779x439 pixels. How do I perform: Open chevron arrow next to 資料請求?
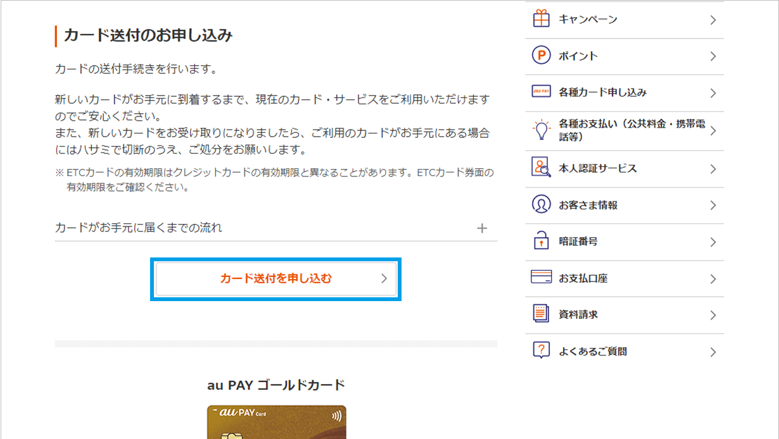(713, 315)
